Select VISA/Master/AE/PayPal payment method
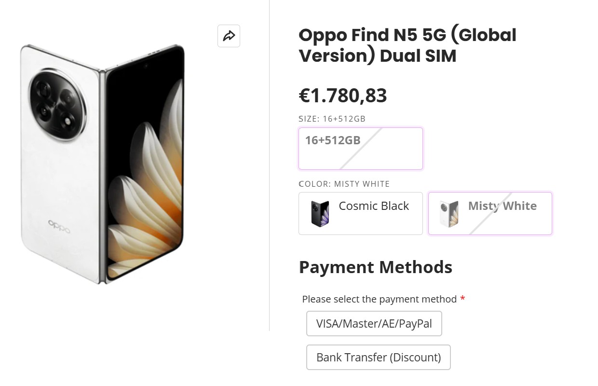 pos(374,323)
